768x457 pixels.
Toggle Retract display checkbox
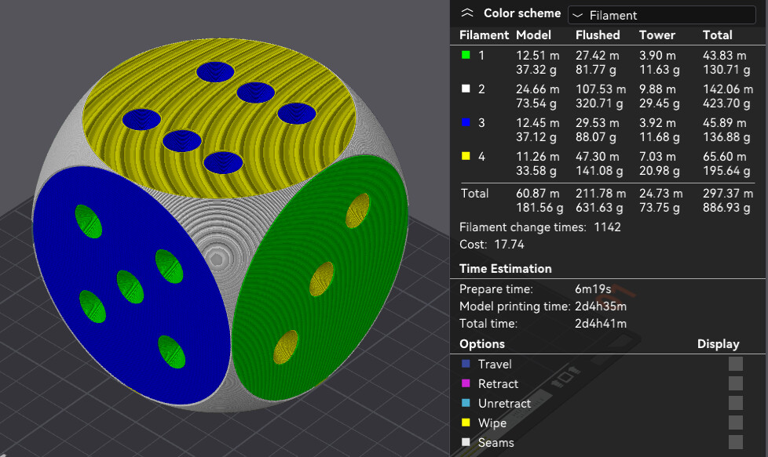coord(735,383)
